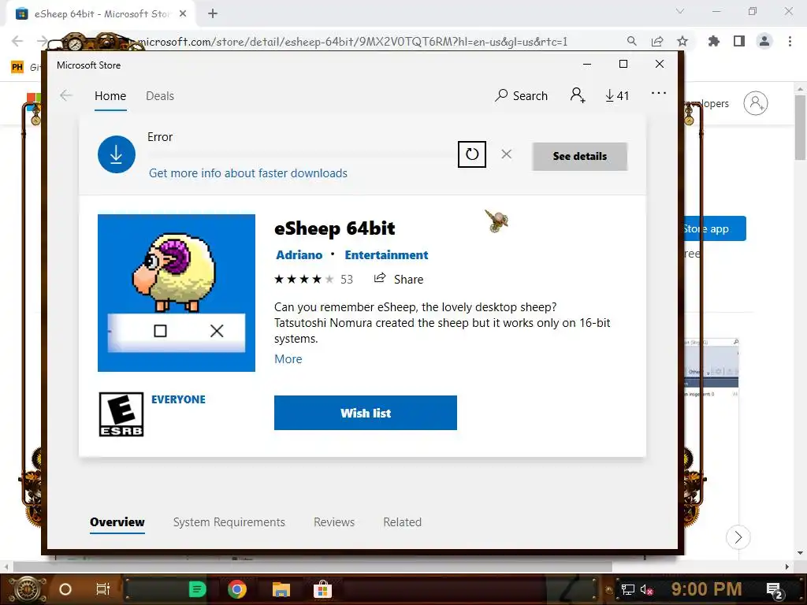Click the ESRB Everyone rating badge
This screenshot has width=807, height=605.
[x=121, y=414]
